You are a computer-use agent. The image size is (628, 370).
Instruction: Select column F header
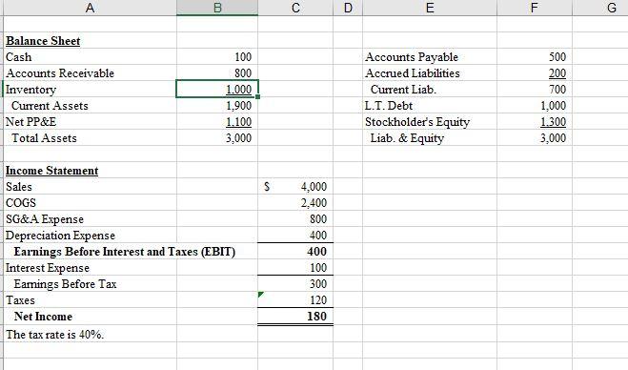[x=535, y=8]
